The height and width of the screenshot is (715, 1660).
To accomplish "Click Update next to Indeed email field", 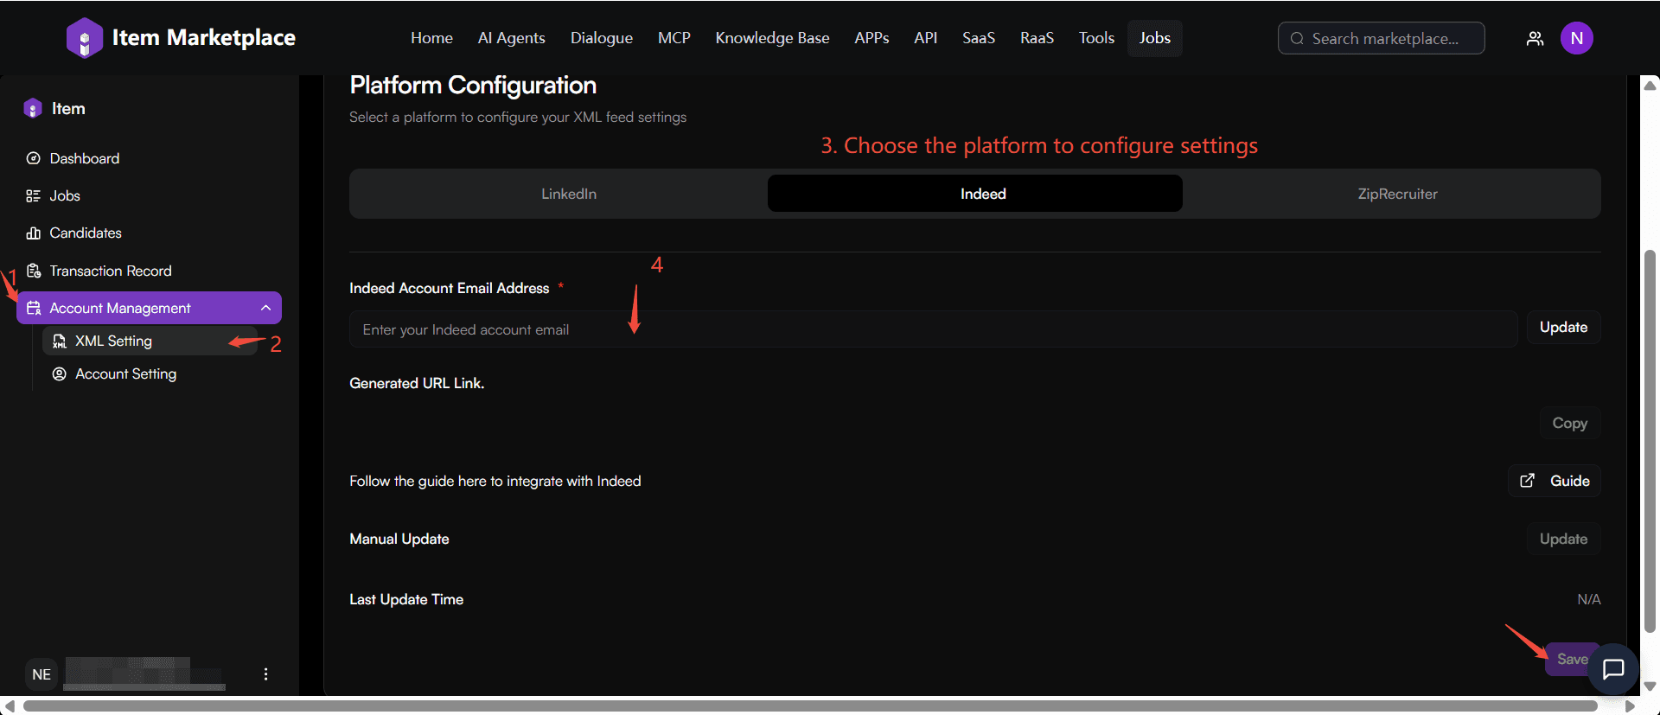I will point(1562,327).
